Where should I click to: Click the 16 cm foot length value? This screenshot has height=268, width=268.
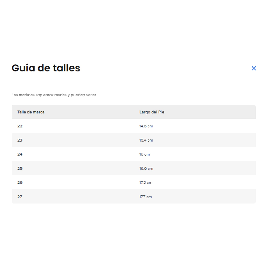click(x=144, y=154)
